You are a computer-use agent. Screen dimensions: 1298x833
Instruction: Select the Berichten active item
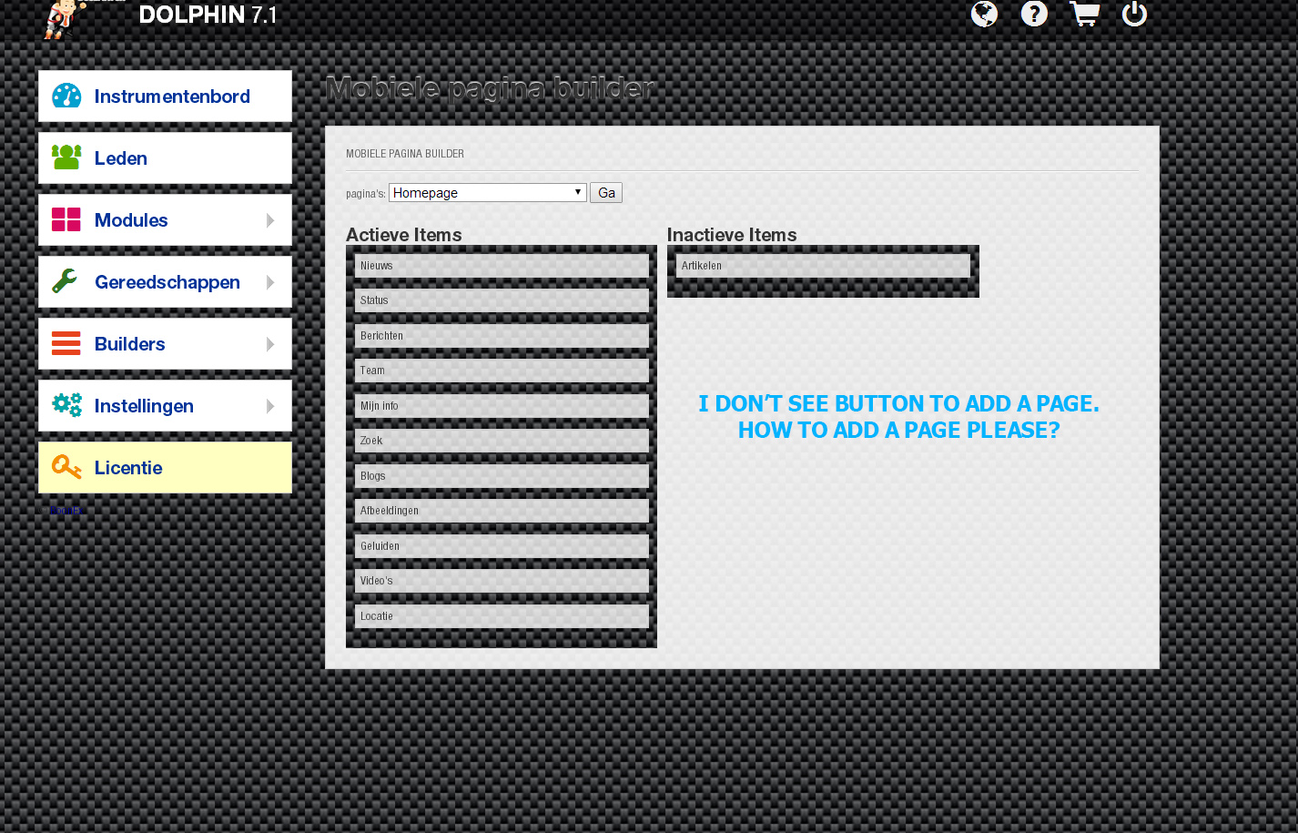(x=502, y=336)
